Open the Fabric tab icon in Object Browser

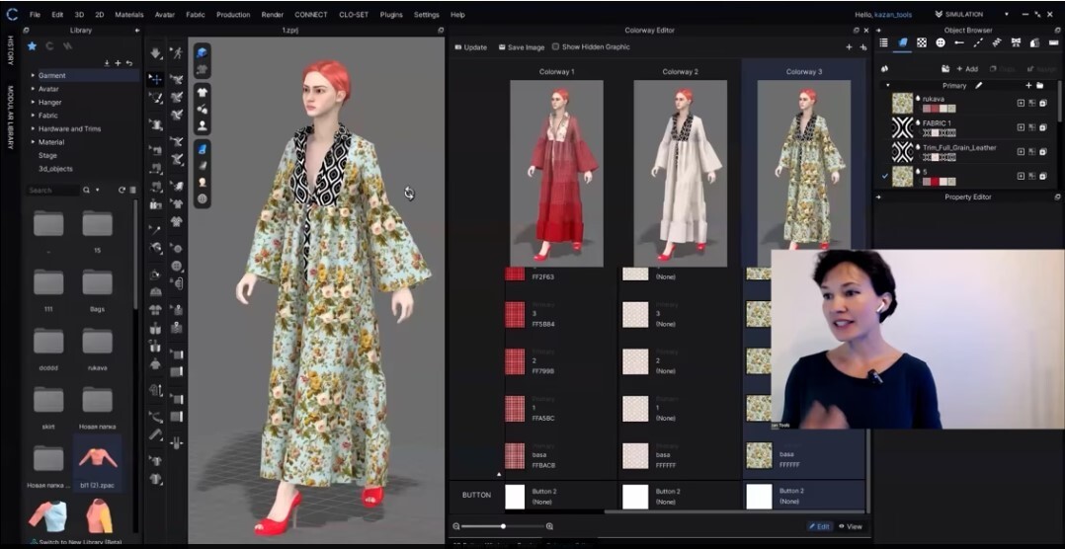click(902, 42)
